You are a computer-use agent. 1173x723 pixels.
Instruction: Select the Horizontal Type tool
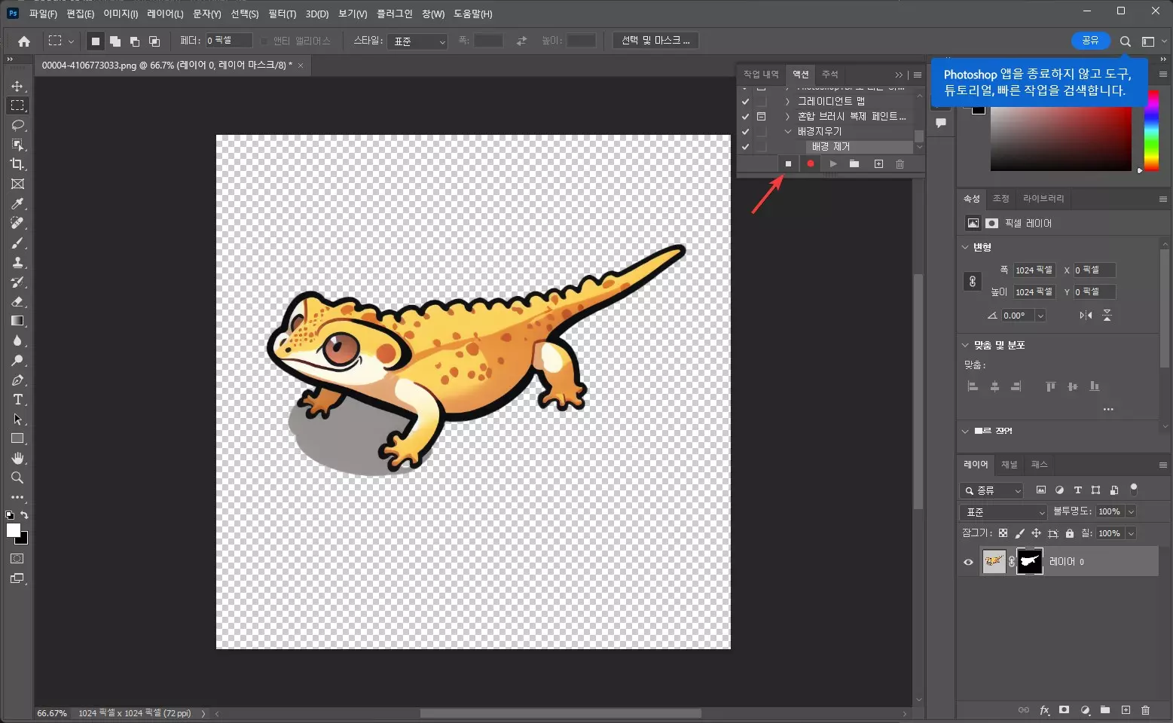17,399
